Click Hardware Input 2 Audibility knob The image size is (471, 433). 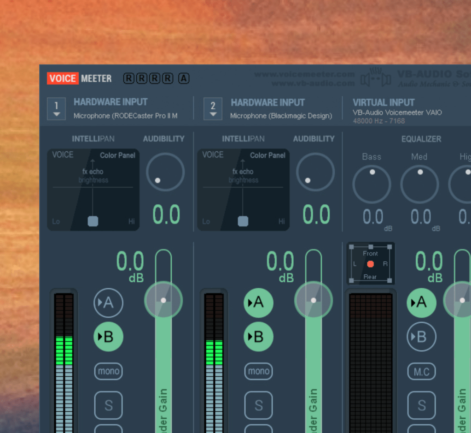tap(315, 172)
